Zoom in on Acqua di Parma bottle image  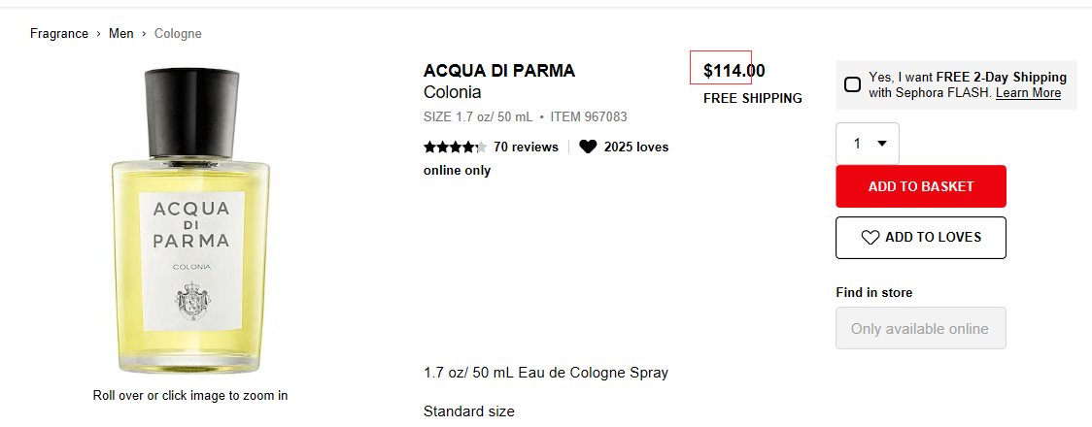(189, 223)
